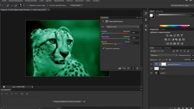Viewport: 194px width, 109px height.
Task: Add an Invert adjustment icon
Action: 167,44
